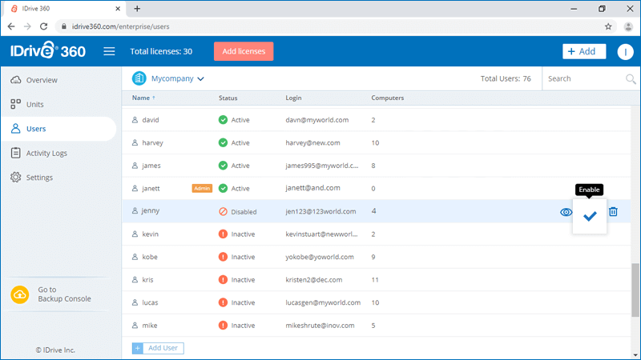This screenshot has height=360, width=641.
Task: Click email davn@myworld.com
Action: tap(316, 120)
